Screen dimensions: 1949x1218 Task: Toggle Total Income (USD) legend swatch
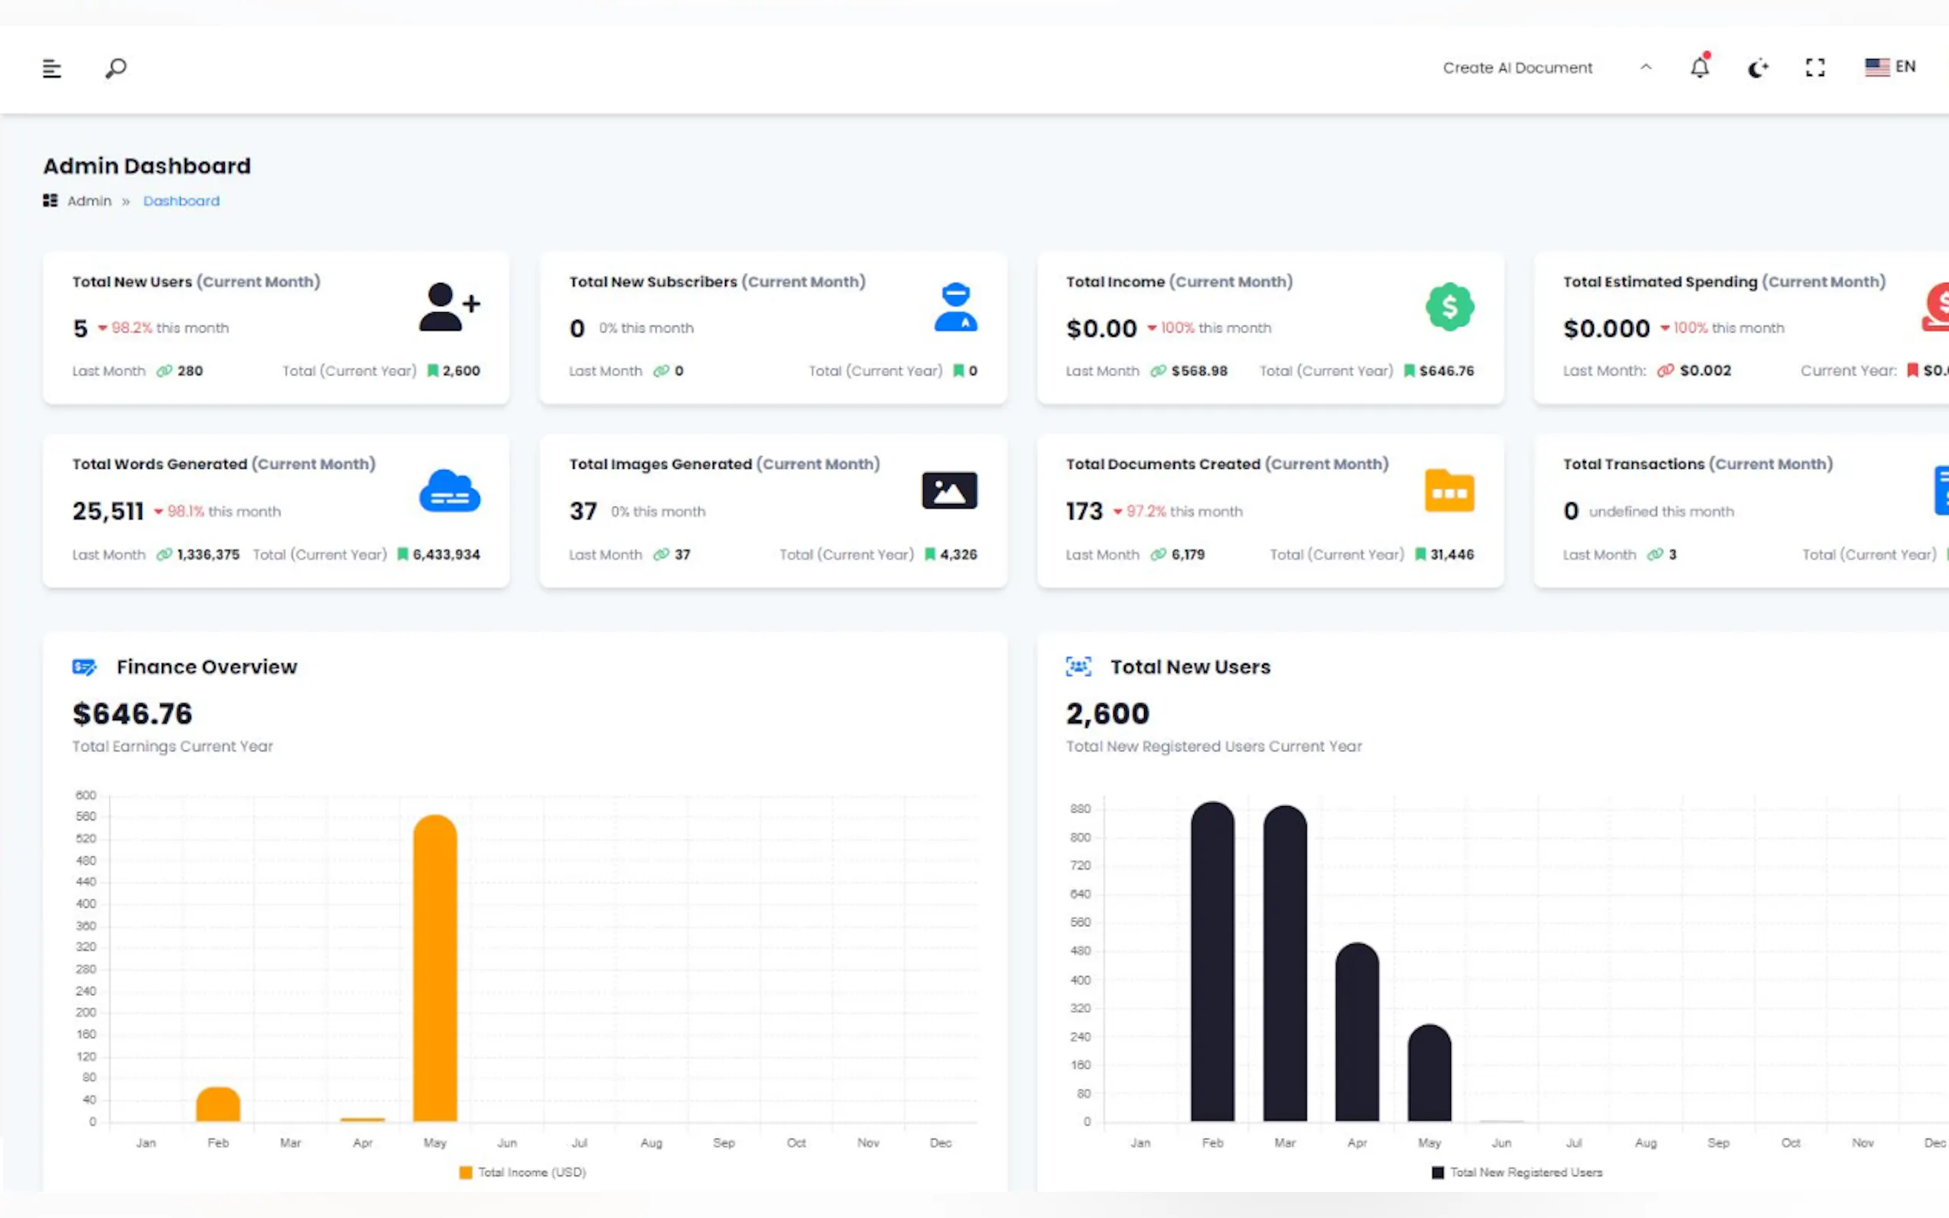(466, 1172)
